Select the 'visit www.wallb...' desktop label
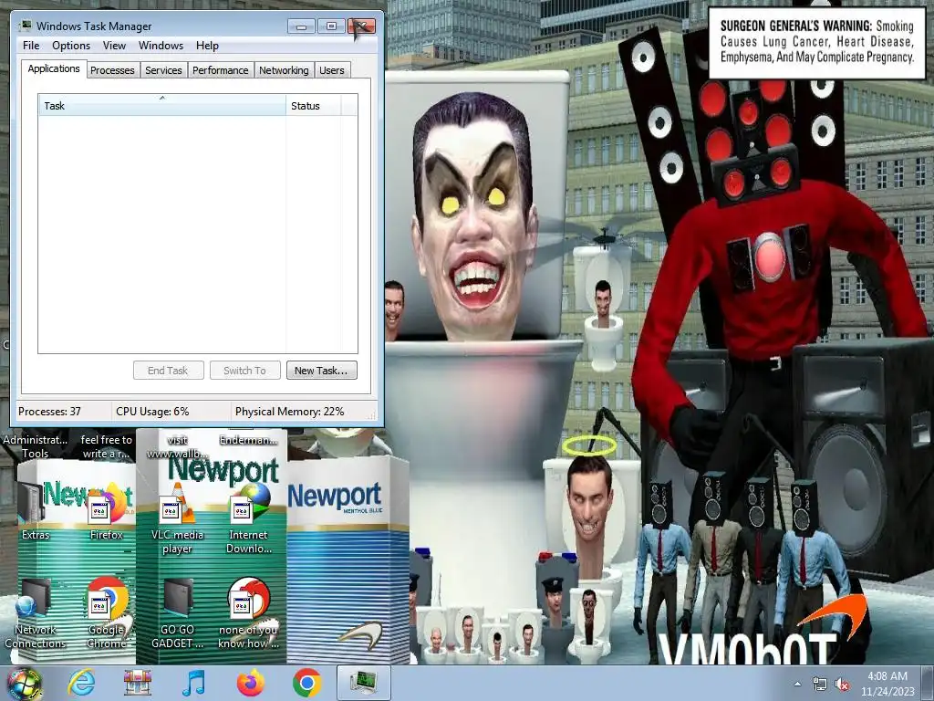Viewport: 934px width, 701px height. 177,446
